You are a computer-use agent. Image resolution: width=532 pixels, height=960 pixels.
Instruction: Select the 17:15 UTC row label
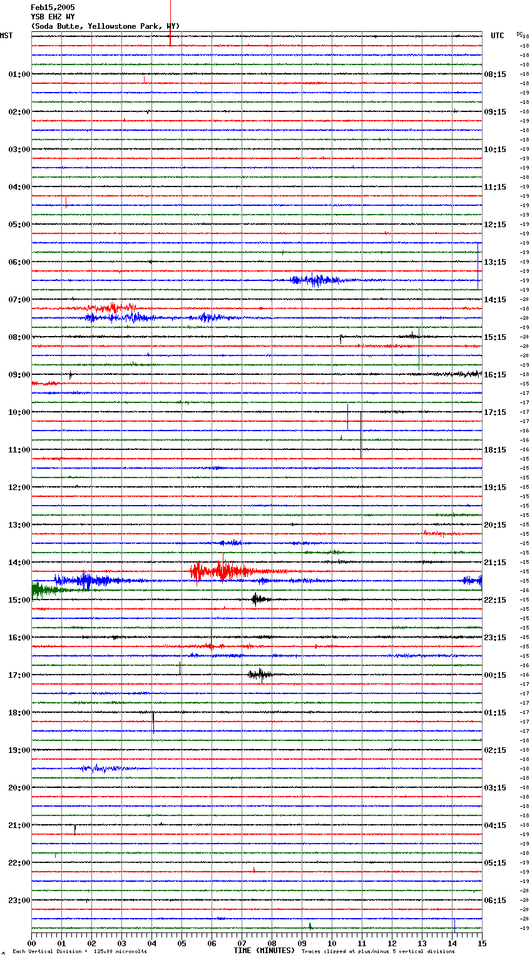tap(495, 412)
